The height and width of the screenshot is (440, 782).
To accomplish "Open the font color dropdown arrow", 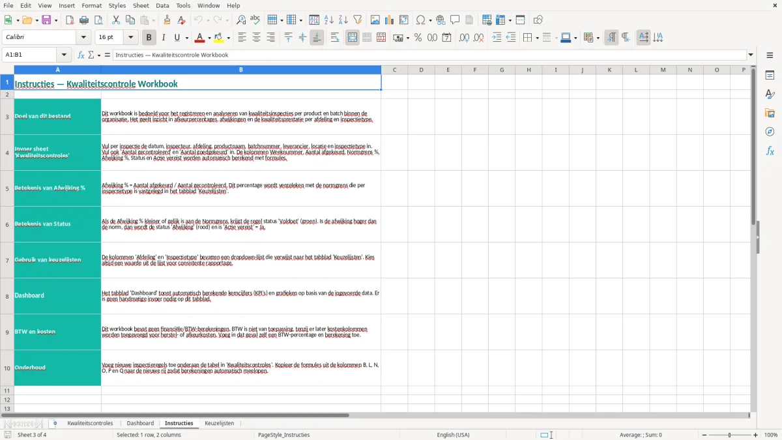I will coord(209,38).
